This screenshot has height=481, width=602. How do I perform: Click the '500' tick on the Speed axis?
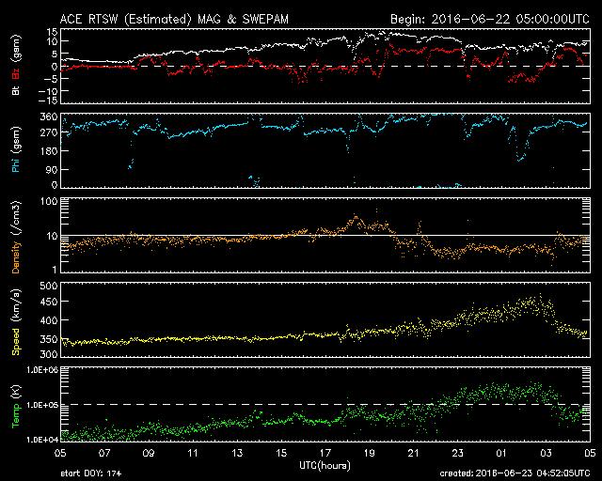point(49,286)
